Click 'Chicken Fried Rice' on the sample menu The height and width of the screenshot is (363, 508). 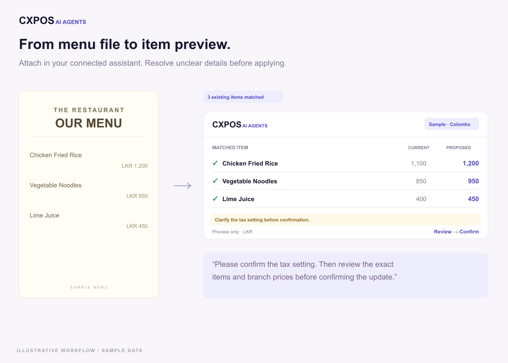[56, 155]
